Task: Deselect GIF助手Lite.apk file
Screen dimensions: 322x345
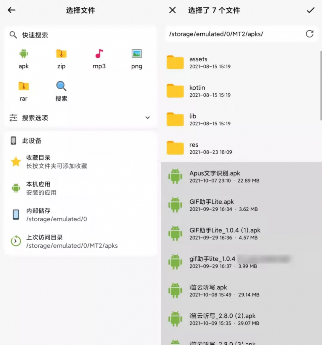Action: tap(241, 205)
